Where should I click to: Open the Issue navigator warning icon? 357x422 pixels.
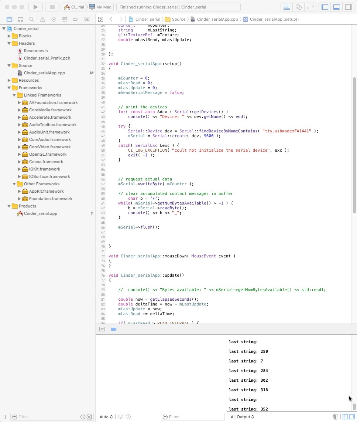42,19
